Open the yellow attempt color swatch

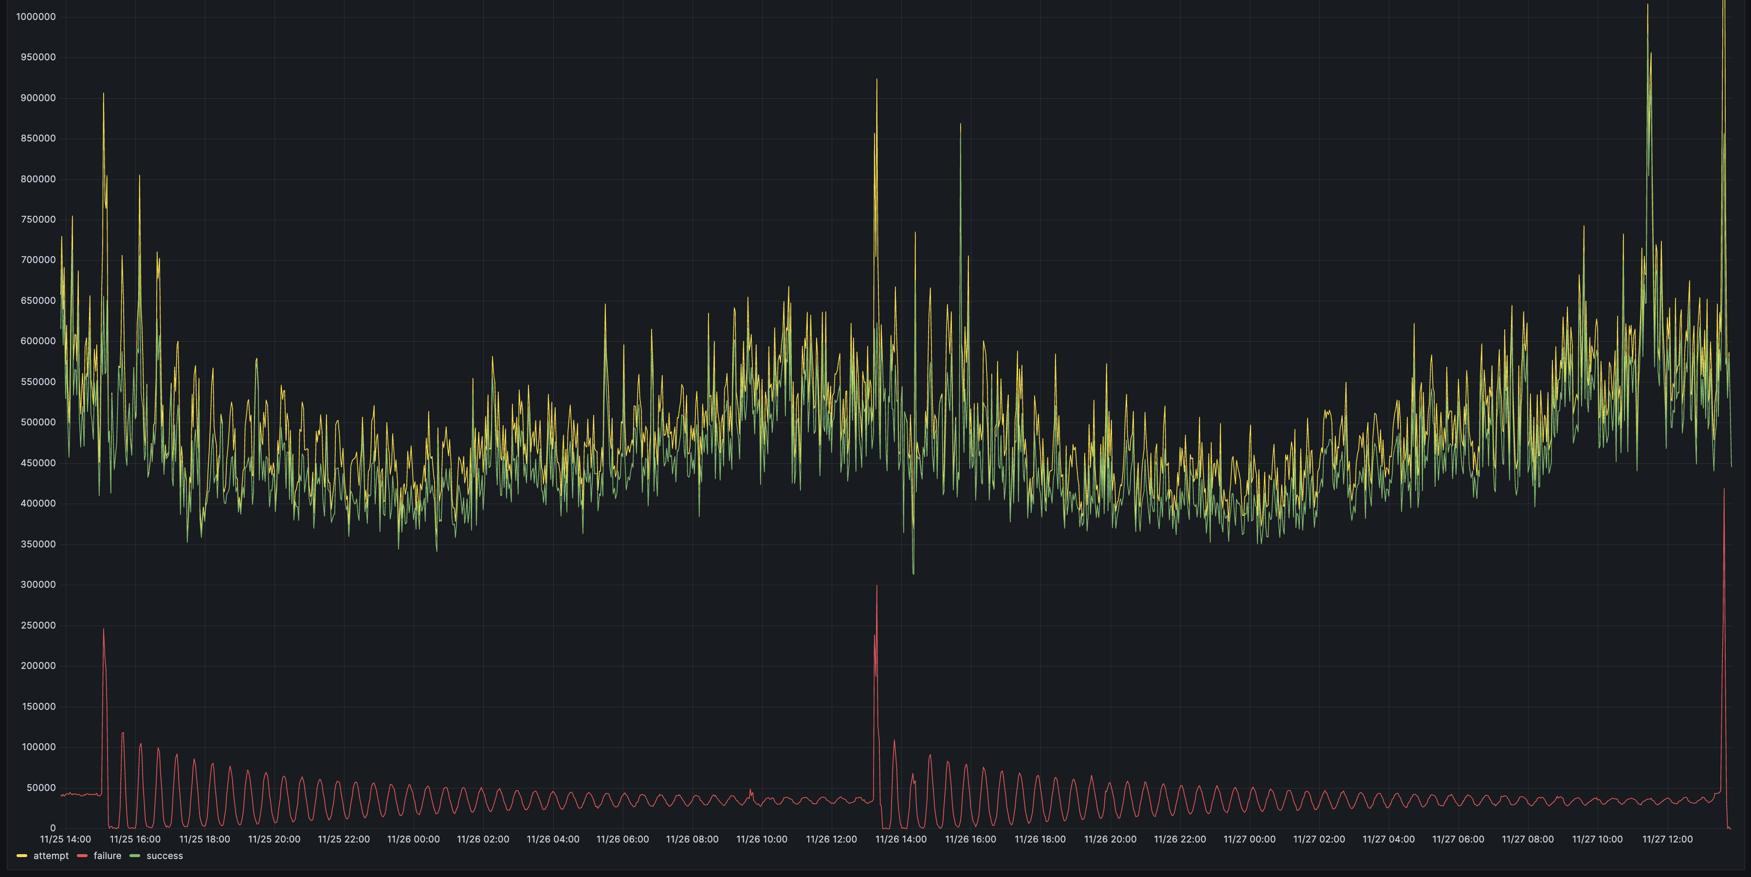point(22,856)
